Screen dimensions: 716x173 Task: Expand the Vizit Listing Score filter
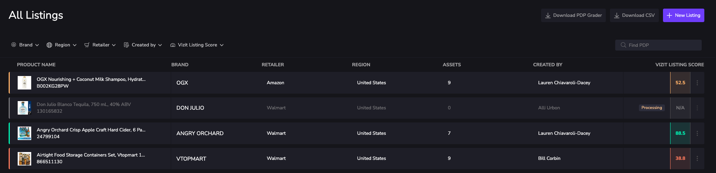(x=197, y=45)
